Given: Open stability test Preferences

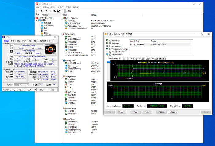Looking at the screenshot, I should click(173, 112).
